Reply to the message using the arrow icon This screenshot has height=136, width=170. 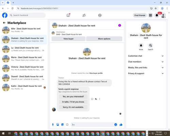[x=96, y=99]
